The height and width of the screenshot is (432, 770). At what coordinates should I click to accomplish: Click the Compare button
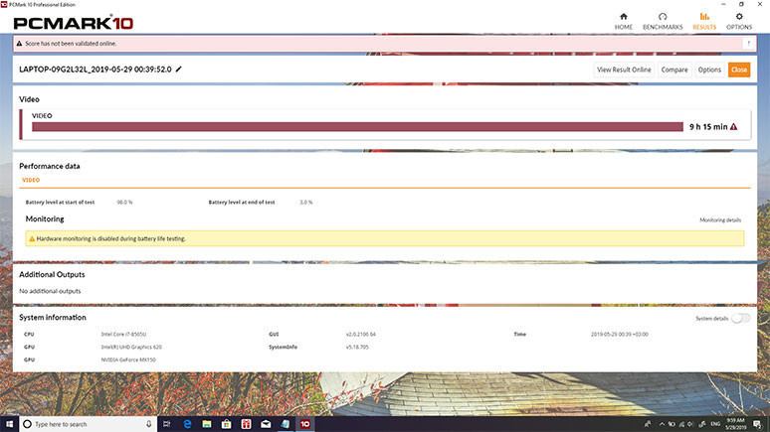pyautogui.click(x=674, y=70)
